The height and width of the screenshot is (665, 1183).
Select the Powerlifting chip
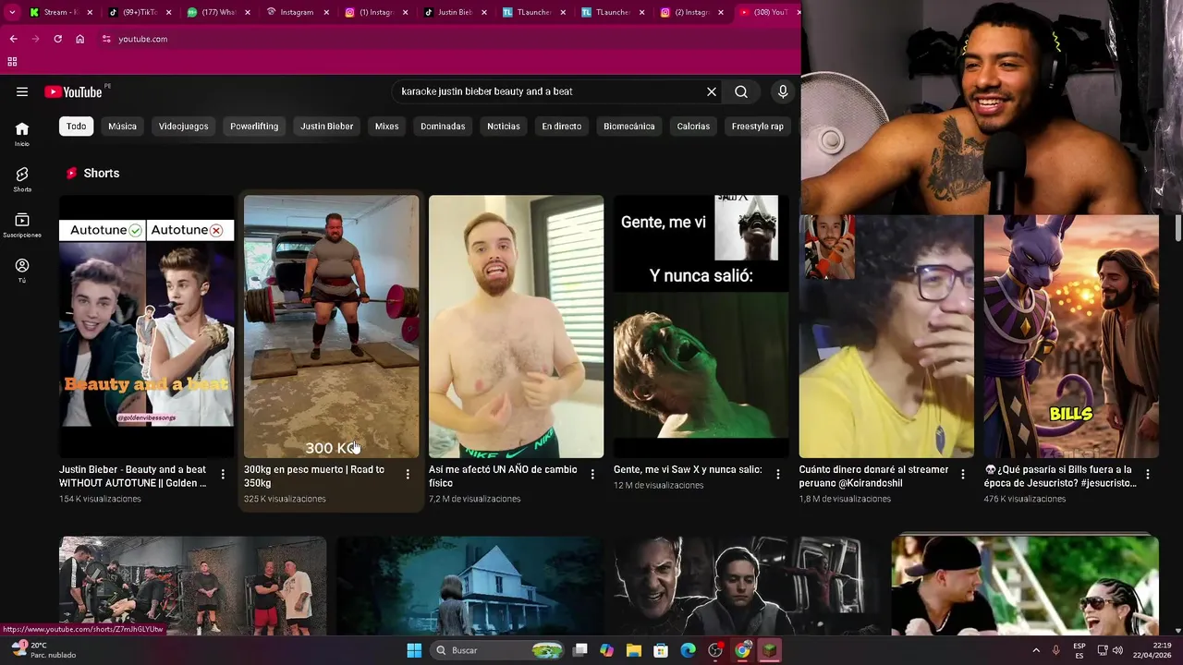(x=254, y=127)
